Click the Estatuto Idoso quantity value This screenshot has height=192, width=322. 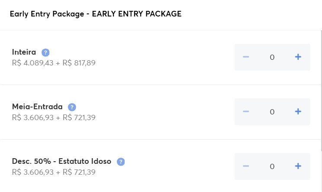click(272, 166)
